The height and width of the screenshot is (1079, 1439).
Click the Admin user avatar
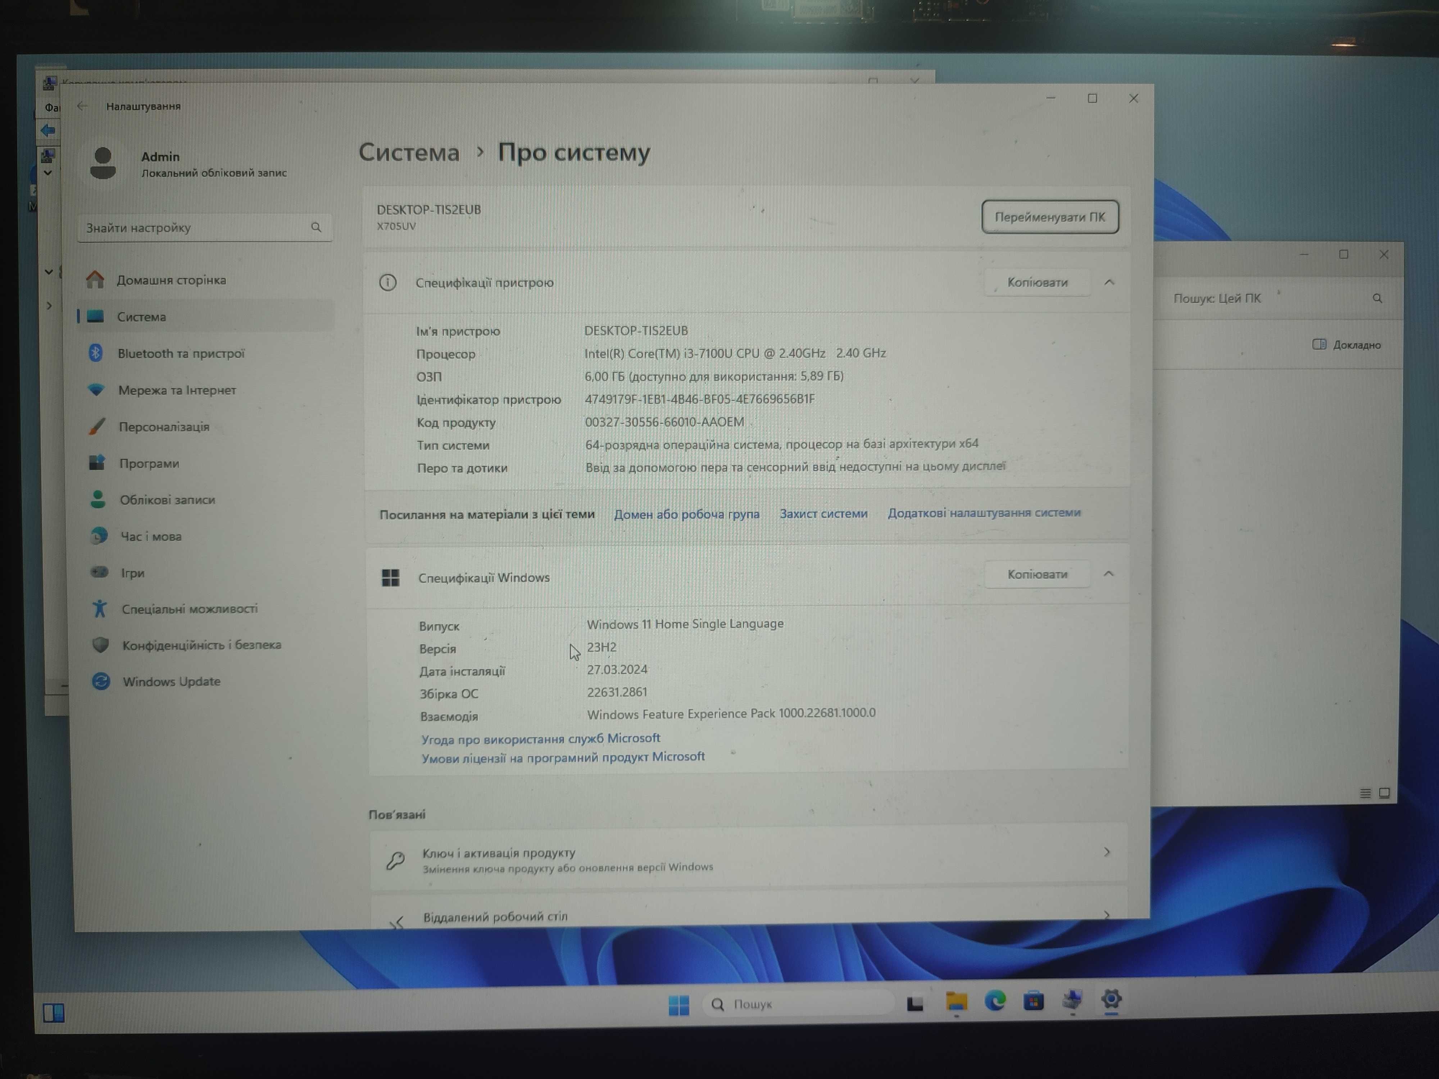(102, 163)
